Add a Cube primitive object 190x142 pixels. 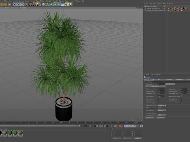[x=44, y=4]
